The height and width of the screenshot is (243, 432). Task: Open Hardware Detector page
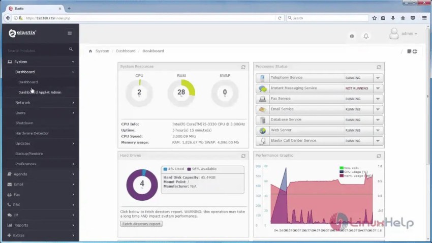pyautogui.click(x=32, y=133)
